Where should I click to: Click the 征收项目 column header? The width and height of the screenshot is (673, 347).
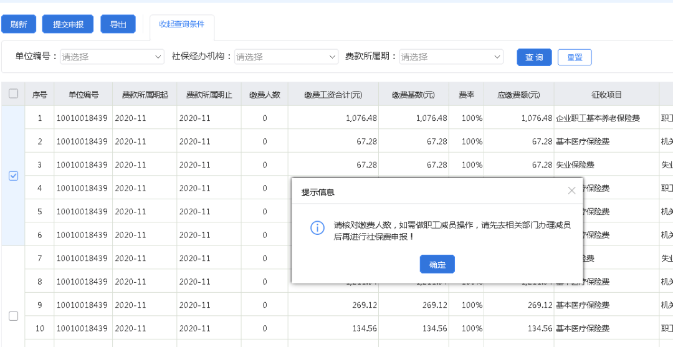click(x=606, y=95)
